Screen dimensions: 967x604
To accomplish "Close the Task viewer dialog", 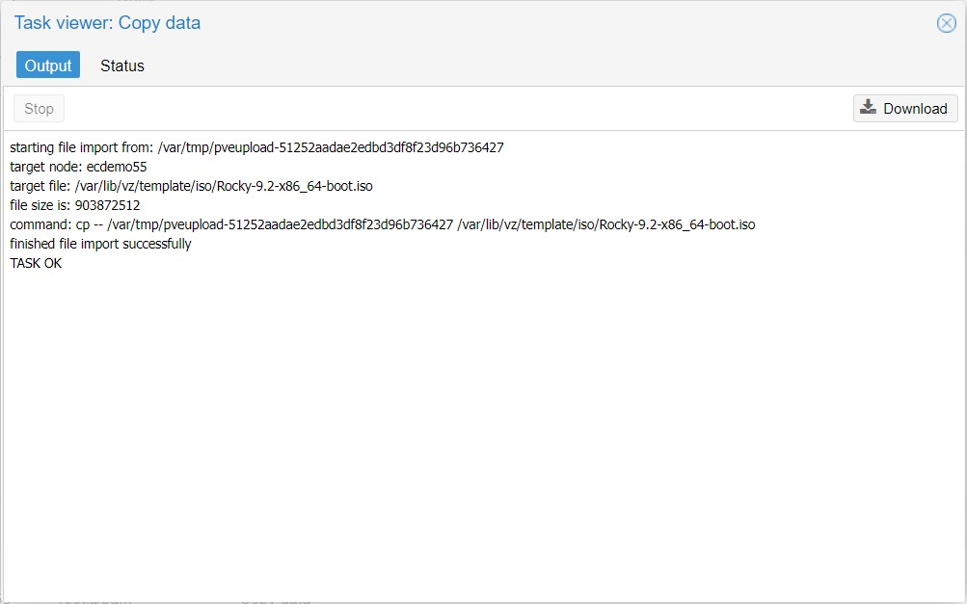I will 946,23.
